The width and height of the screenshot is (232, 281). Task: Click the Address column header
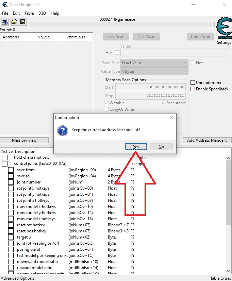(18, 37)
